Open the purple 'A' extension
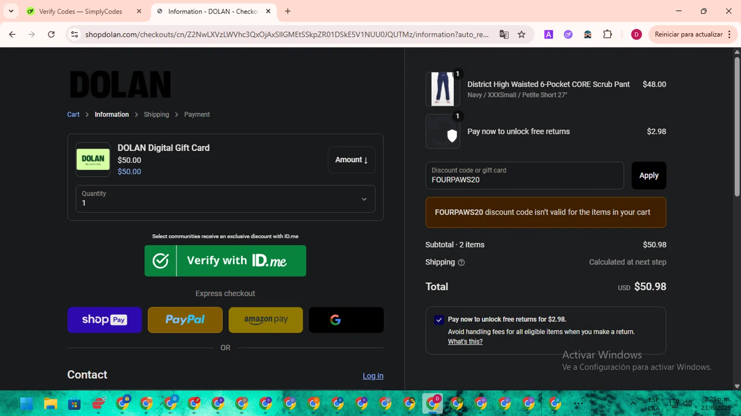741x416 pixels. (x=548, y=35)
